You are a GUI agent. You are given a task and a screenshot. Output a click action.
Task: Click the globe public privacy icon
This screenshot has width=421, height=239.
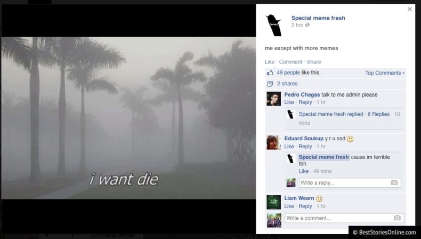pos(307,25)
